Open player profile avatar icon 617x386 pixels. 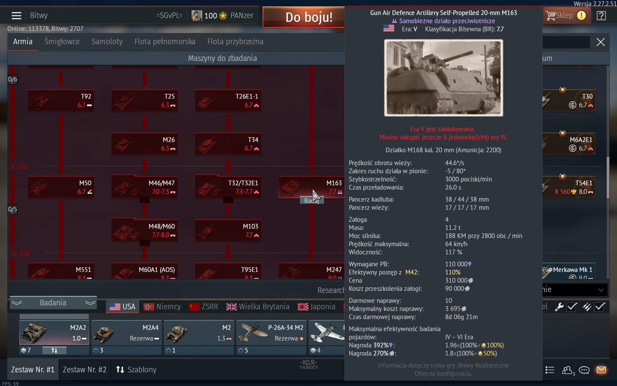pyautogui.click(x=197, y=15)
